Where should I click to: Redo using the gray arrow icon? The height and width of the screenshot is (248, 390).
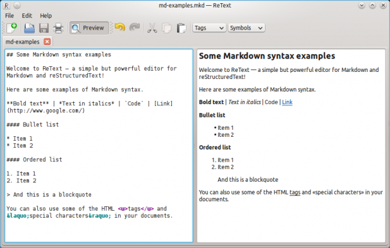pyautogui.click(x=135, y=27)
